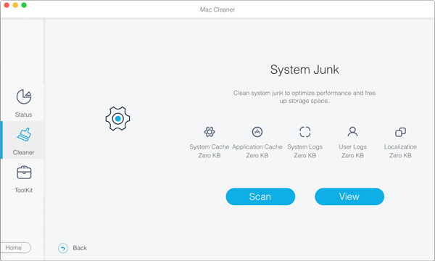Click the Application Cache icon

point(257,132)
